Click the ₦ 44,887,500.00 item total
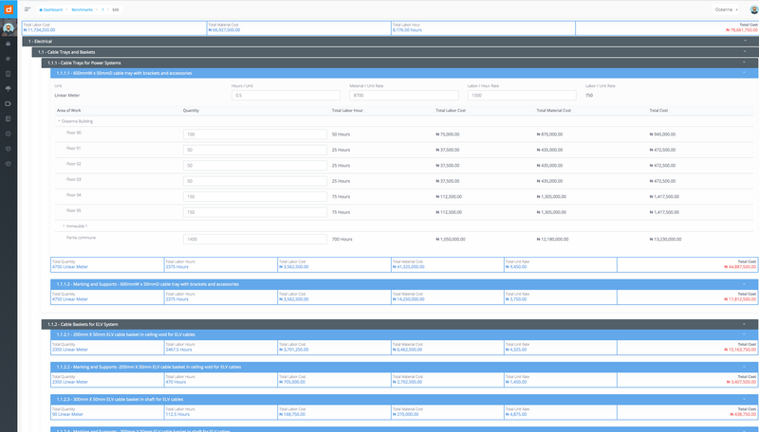Viewport: 759px width, 432px height. tap(740, 267)
